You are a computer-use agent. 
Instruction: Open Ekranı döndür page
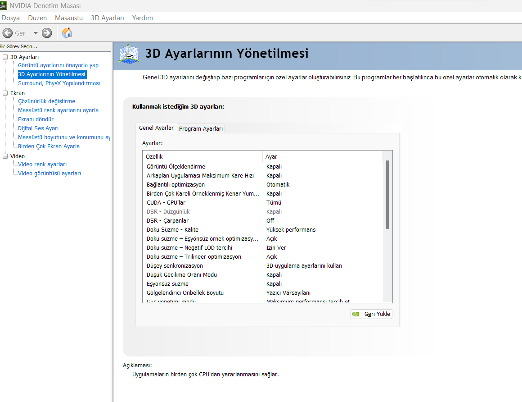click(x=36, y=119)
